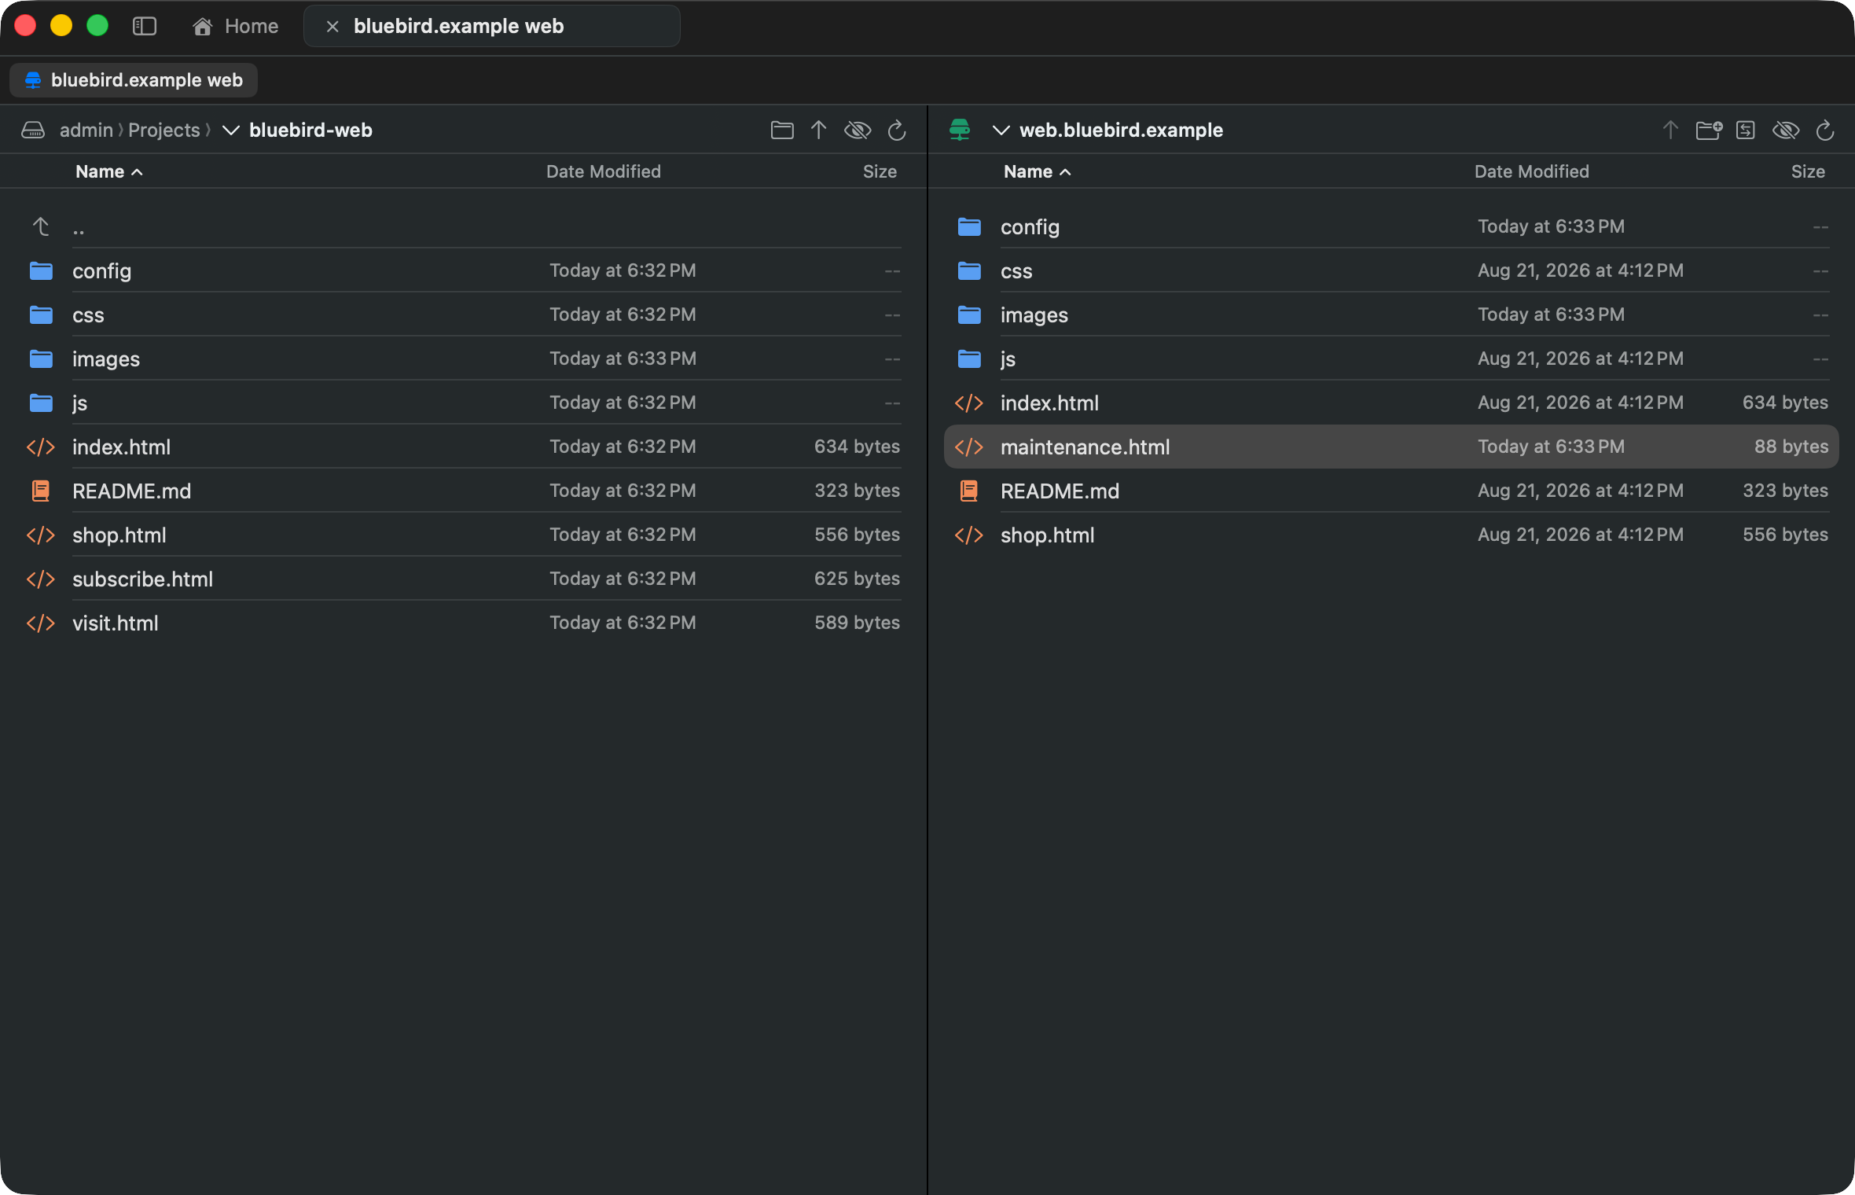Image resolution: width=1855 pixels, height=1195 pixels.
Task: Select remote config folder
Action: 1391,226
